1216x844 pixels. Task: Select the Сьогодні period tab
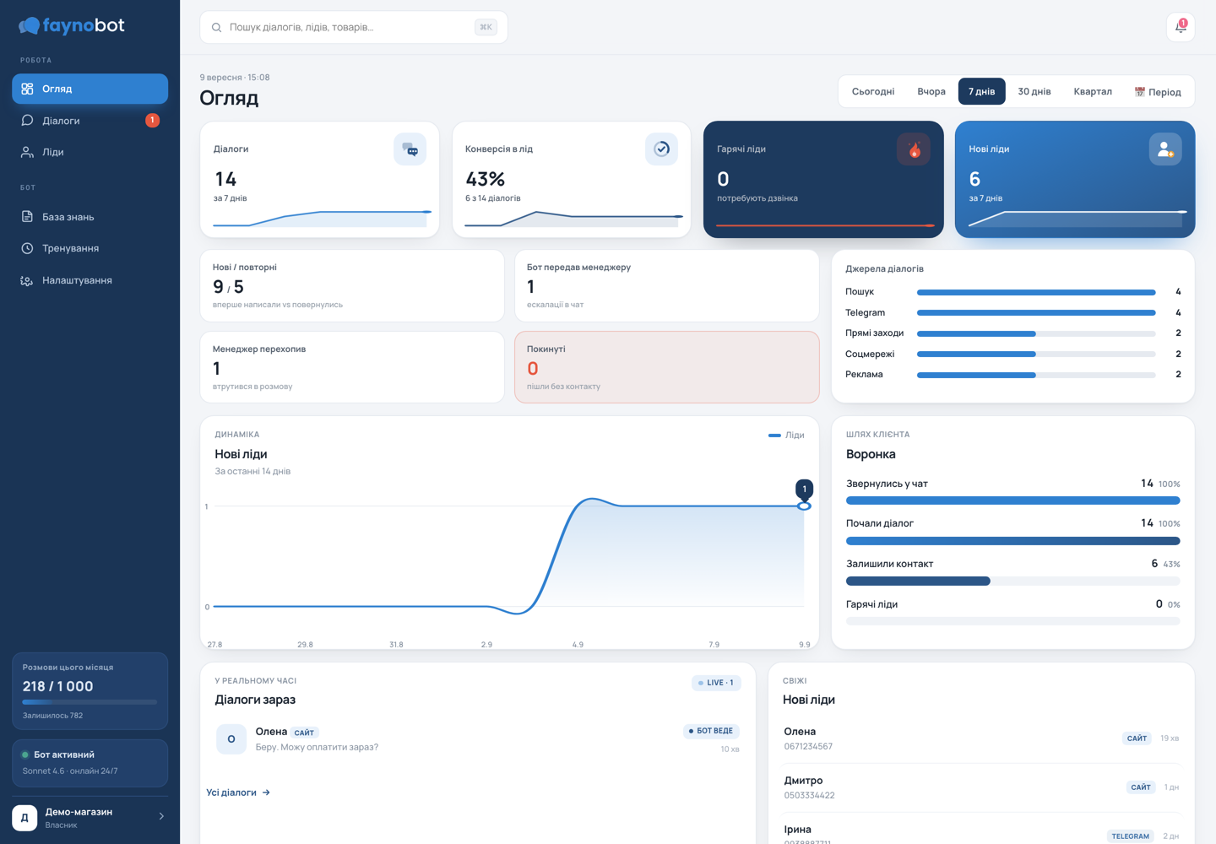(873, 91)
